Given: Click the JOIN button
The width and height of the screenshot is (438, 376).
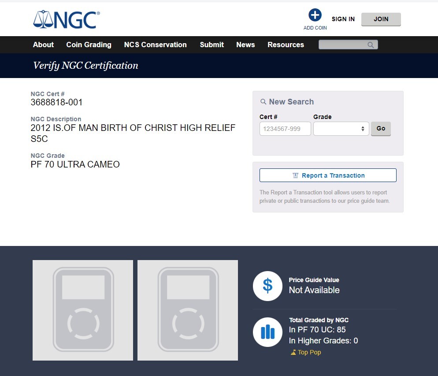Looking at the screenshot, I should click(381, 19).
